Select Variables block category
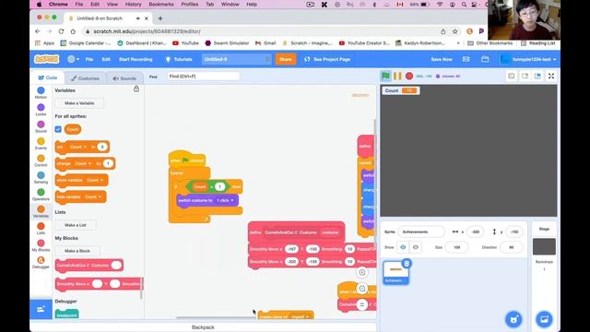The image size is (590, 332). point(41,211)
